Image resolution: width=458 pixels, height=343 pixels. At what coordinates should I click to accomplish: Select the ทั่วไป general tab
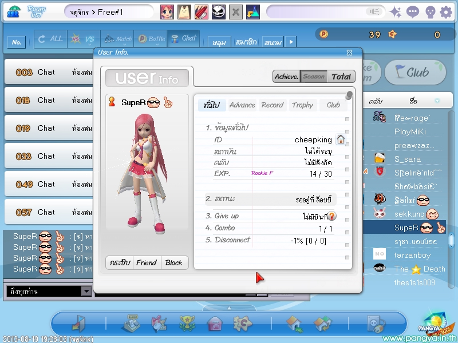point(212,105)
